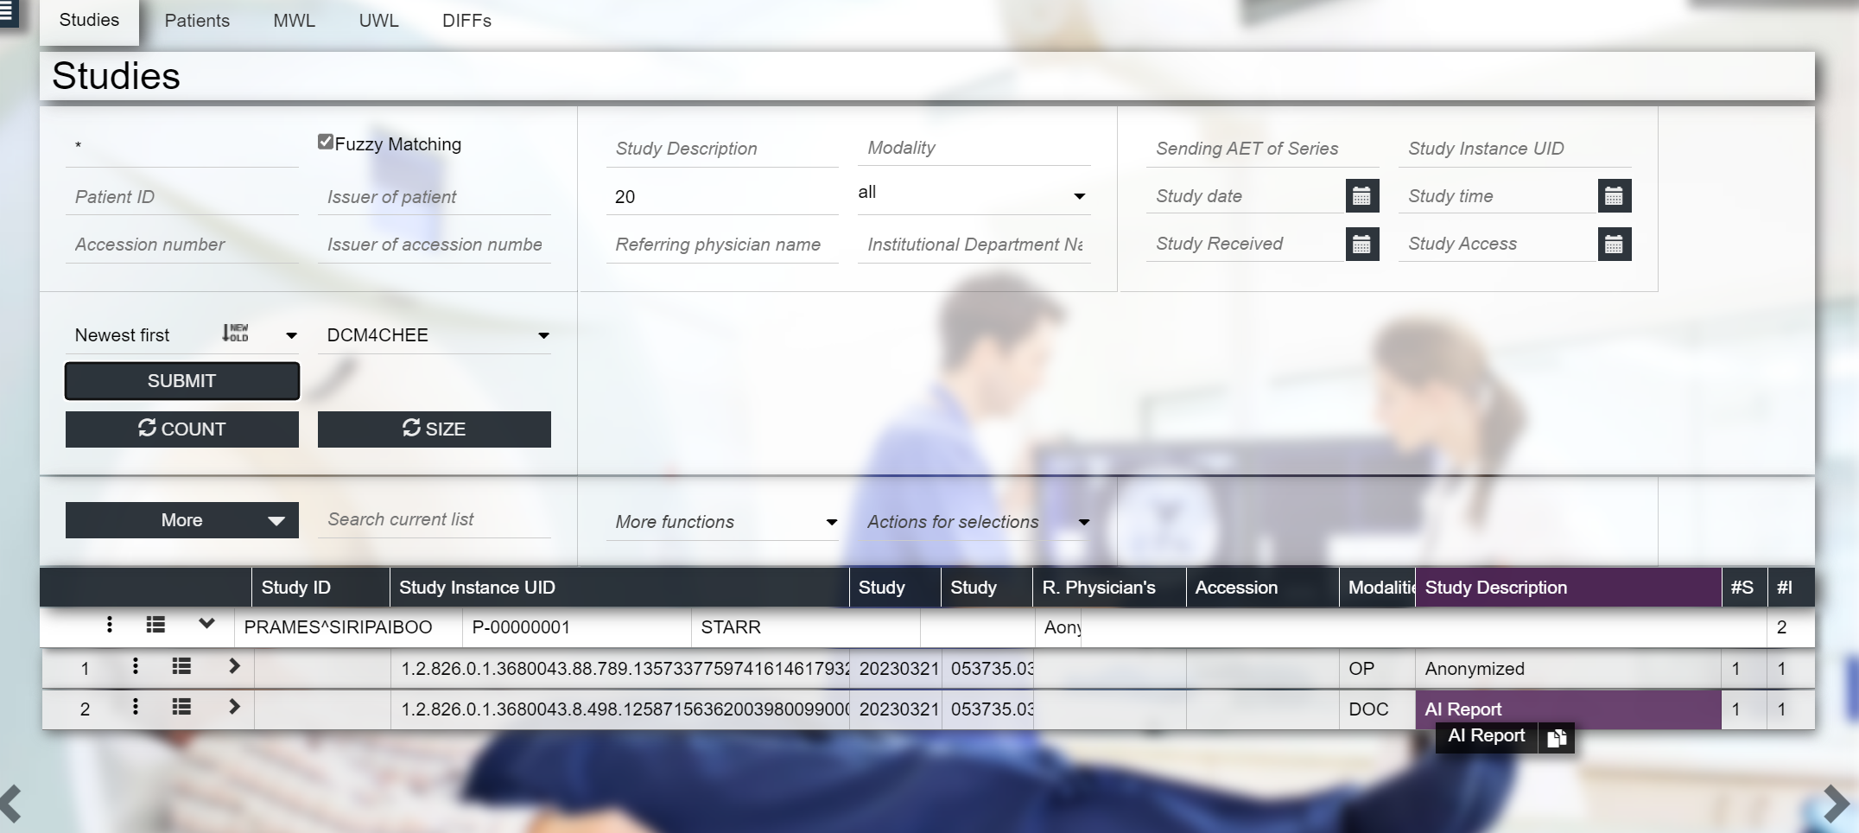Collapse the PRAMES^SIRIPAIBOO patient row
The image size is (1859, 833).
206,624
